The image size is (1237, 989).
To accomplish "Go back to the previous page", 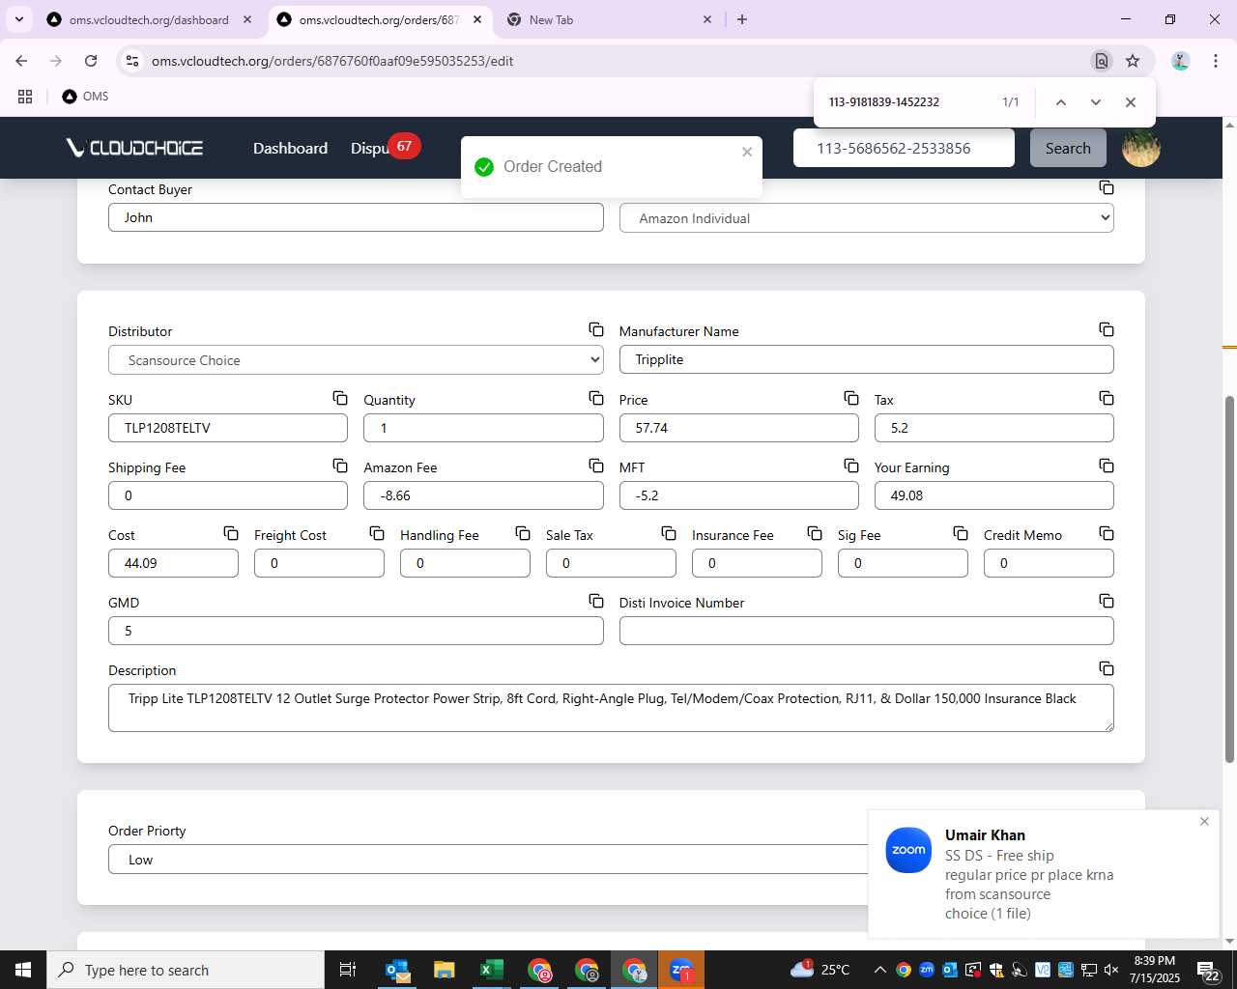I will (21, 61).
